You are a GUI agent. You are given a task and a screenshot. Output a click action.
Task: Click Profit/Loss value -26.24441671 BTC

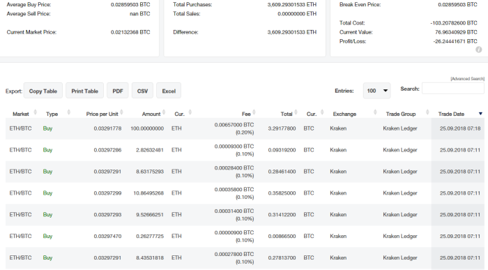(x=455, y=41)
